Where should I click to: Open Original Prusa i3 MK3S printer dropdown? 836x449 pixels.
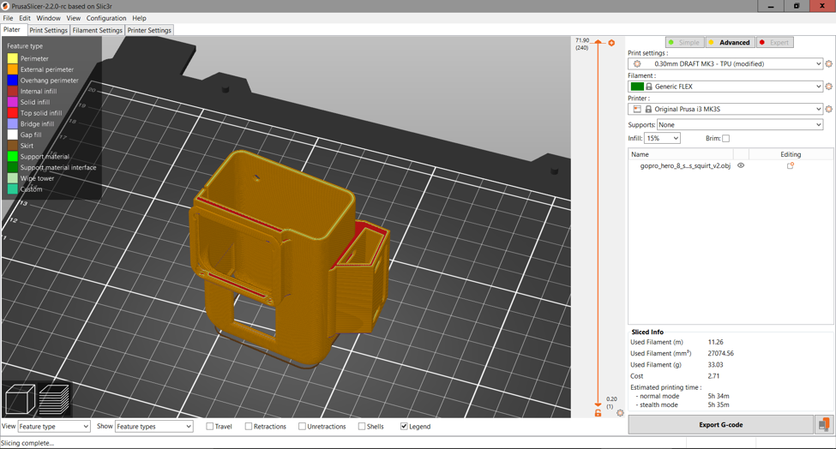click(x=725, y=109)
